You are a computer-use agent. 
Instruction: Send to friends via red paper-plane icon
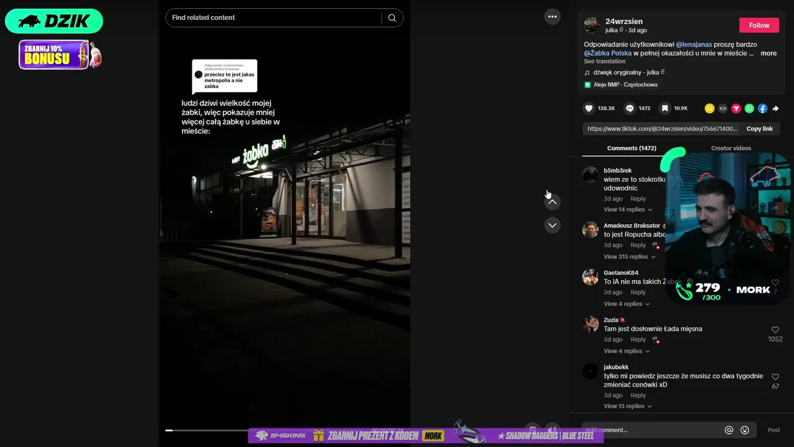pos(736,108)
